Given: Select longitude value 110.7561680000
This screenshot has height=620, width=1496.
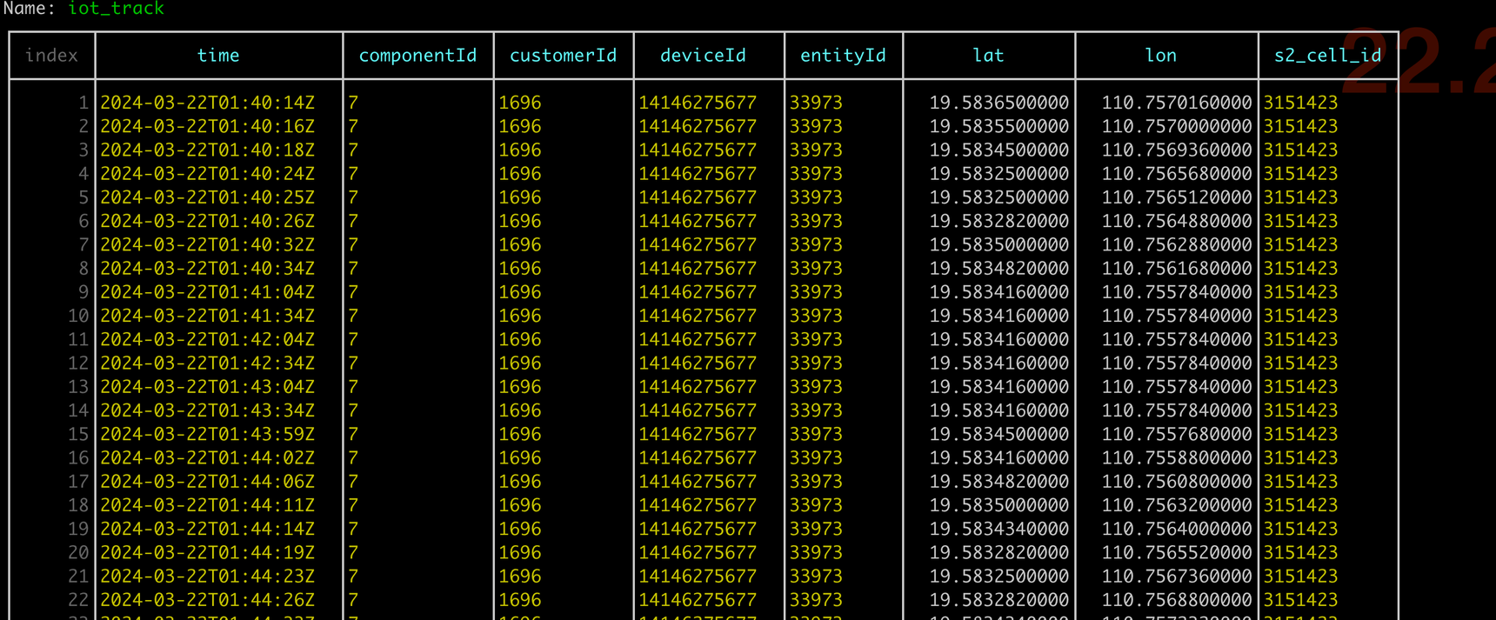Looking at the screenshot, I should point(1177,269).
